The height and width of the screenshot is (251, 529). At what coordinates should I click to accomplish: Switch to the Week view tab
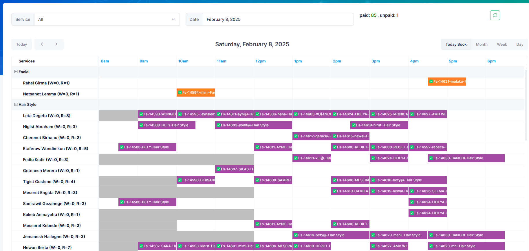click(x=502, y=44)
